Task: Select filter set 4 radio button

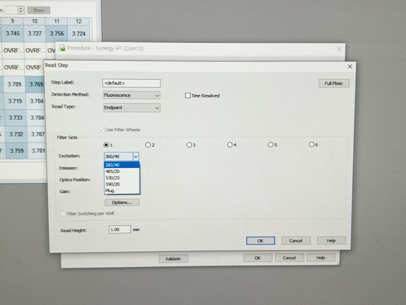Action: (230, 145)
